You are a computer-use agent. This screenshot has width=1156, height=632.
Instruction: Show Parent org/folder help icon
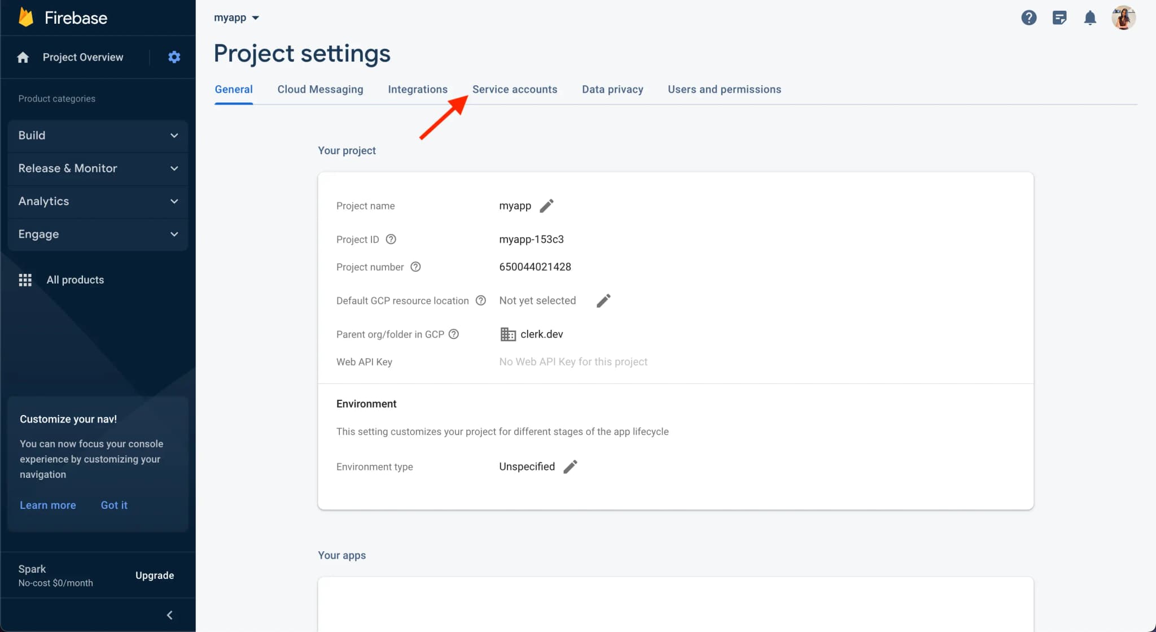[454, 334]
